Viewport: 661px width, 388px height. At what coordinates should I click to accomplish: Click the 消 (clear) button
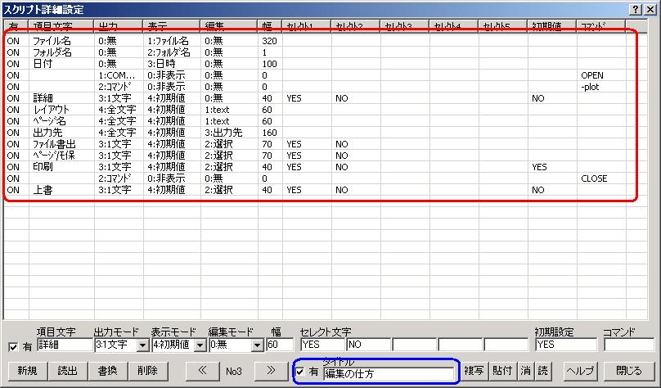(526, 371)
